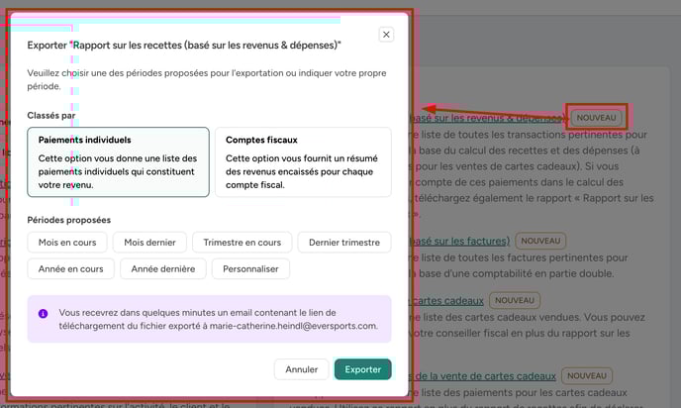Open background link ending 'cartes cadeaux' near 'liste des cartes cadeaux vendues'
This screenshot has width=681, height=408.
(x=447, y=301)
